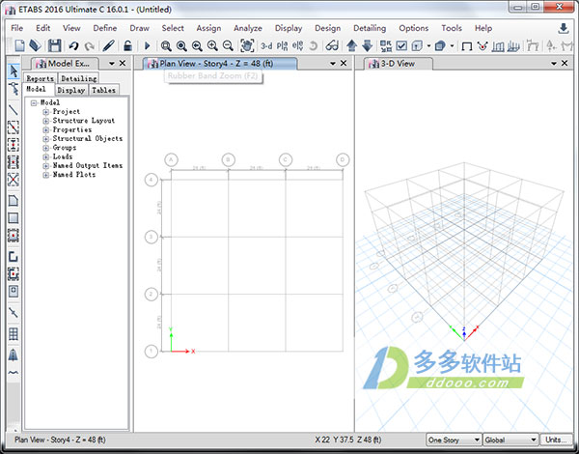Click grid bubble A in plan view
Viewport: 579px width, 454px height.
coord(171,159)
